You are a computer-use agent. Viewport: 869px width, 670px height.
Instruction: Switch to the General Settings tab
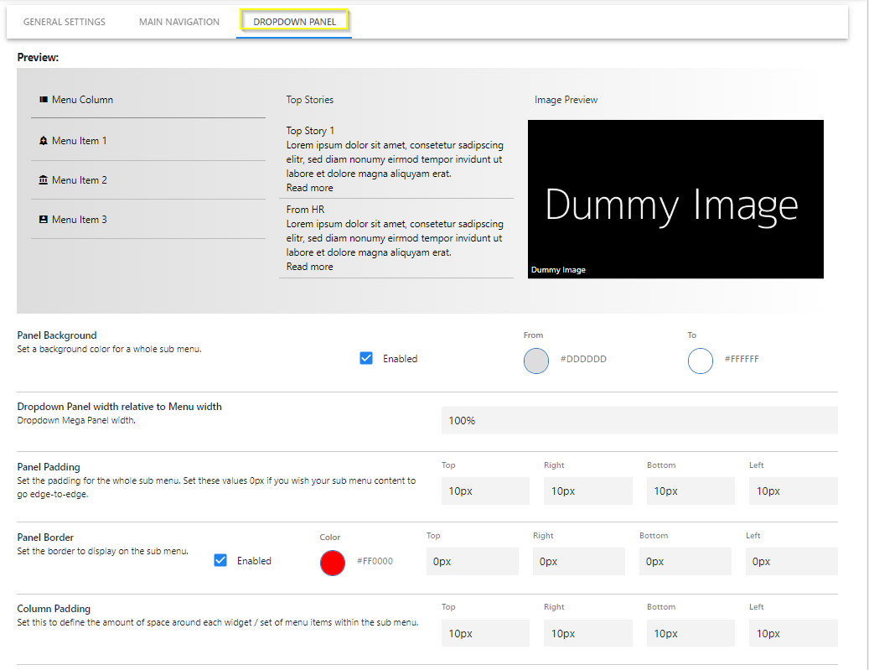tap(65, 22)
